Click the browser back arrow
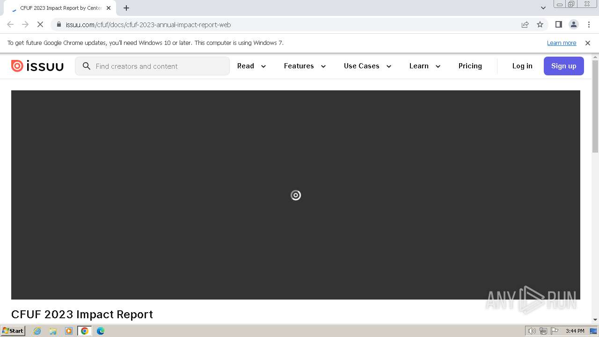This screenshot has width=599, height=337. tap(10, 24)
